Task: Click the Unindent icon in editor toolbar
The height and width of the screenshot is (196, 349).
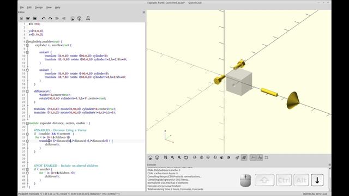Action: coord(57,19)
